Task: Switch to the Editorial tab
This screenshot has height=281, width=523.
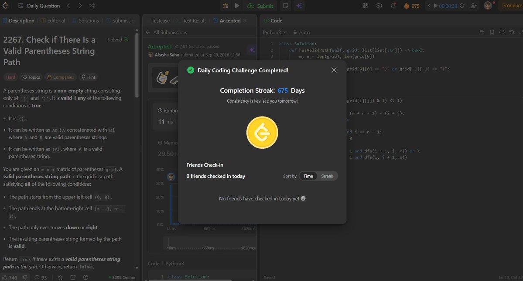Action: coord(53,20)
